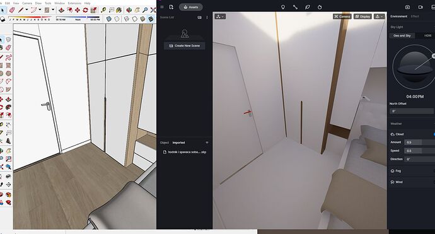The width and height of the screenshot is (435, 234).
Task: Click the light bulb icon in D5 toolbar
Action: click(283, 7)
